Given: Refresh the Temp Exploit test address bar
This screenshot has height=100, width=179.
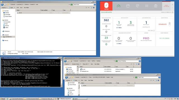Looking at the screenshot, I should [136, 77].
